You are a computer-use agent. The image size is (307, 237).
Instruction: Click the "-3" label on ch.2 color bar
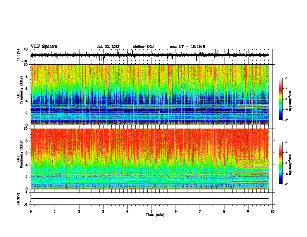click(x=286, y=142)
